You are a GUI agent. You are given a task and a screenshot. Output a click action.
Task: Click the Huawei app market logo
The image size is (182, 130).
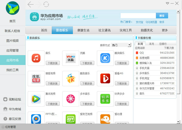(34, 17)
